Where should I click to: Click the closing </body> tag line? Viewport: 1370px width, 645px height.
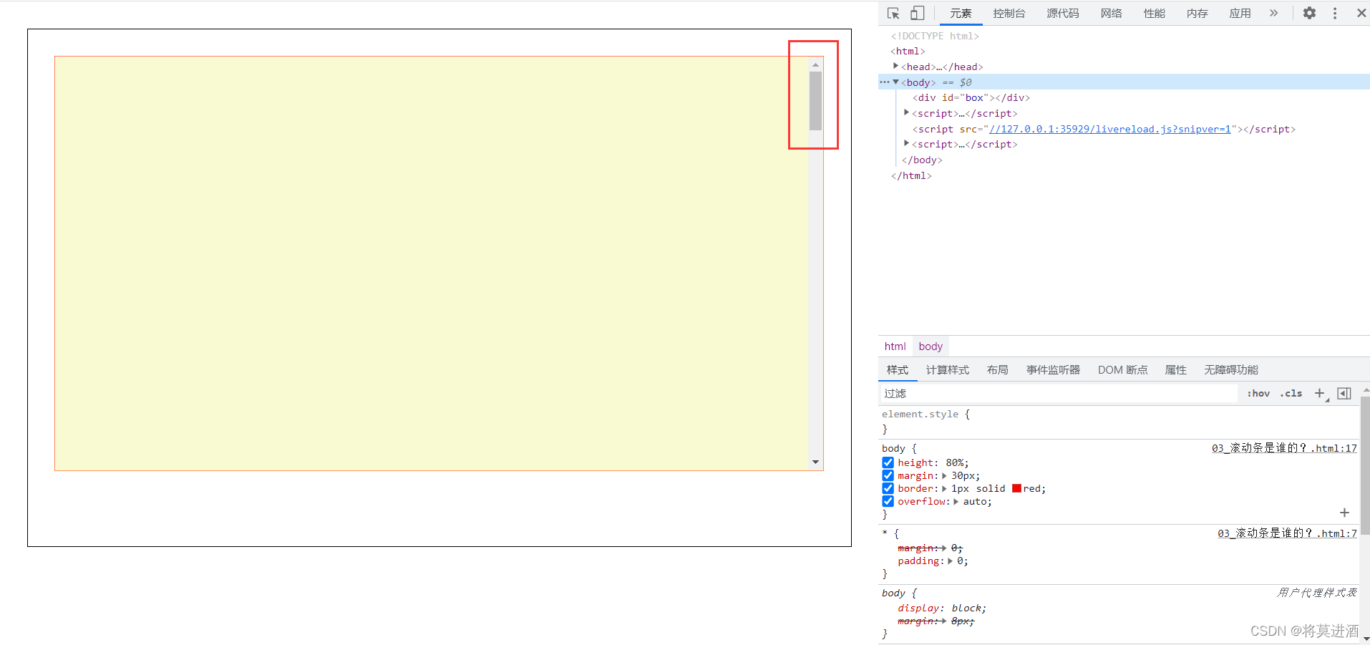click(x=922, y=160)
